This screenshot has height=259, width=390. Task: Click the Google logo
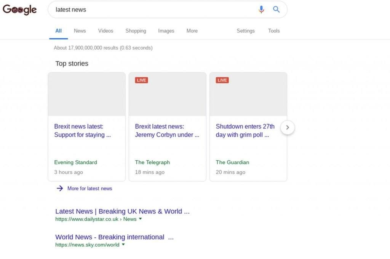(x=19, y=10)
